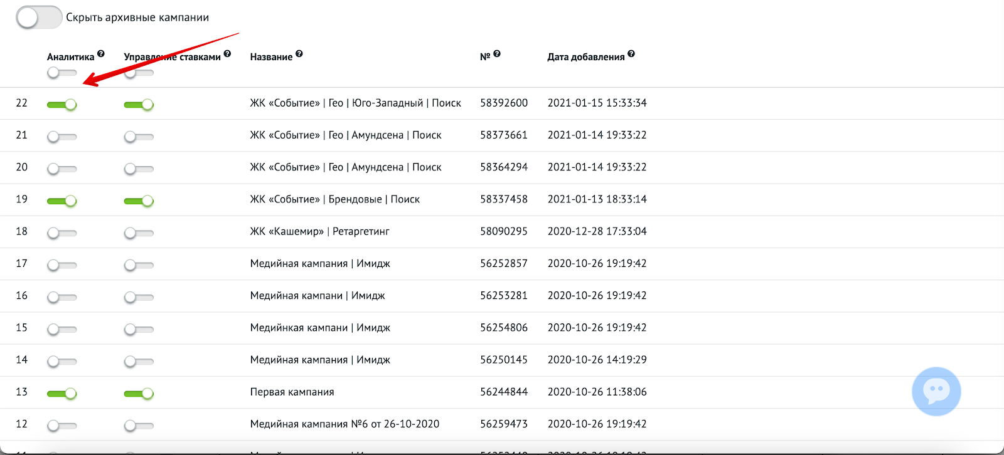The height and width of the screenshot is (455, 1004).
Task: Click campaign name ЖК «Кашемир» | Ретаргетинг
Action: 320,231
